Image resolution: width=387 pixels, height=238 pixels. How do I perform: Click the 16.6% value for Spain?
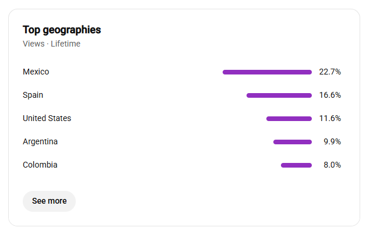coord(330,95)
